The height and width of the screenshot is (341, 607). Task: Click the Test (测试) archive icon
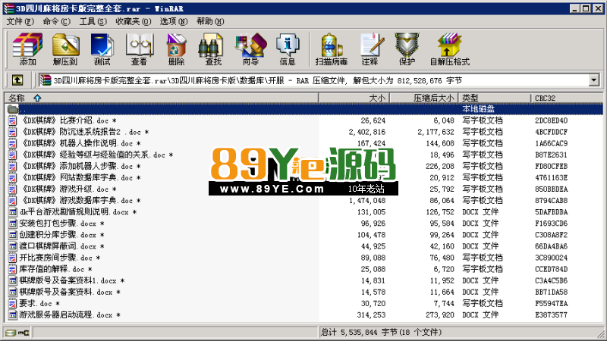point(102,49)
